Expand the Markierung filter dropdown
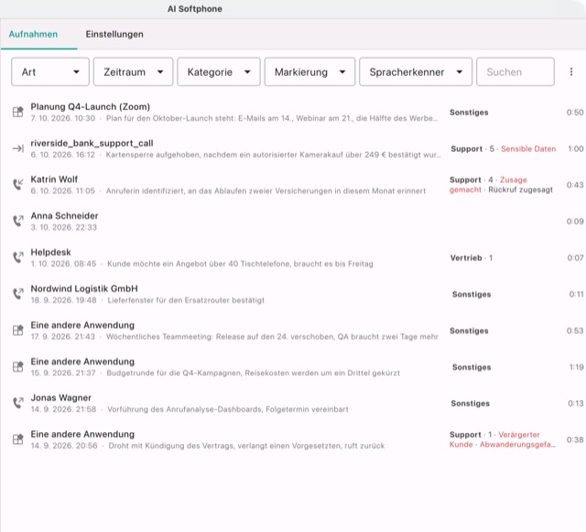 (309, 71)
